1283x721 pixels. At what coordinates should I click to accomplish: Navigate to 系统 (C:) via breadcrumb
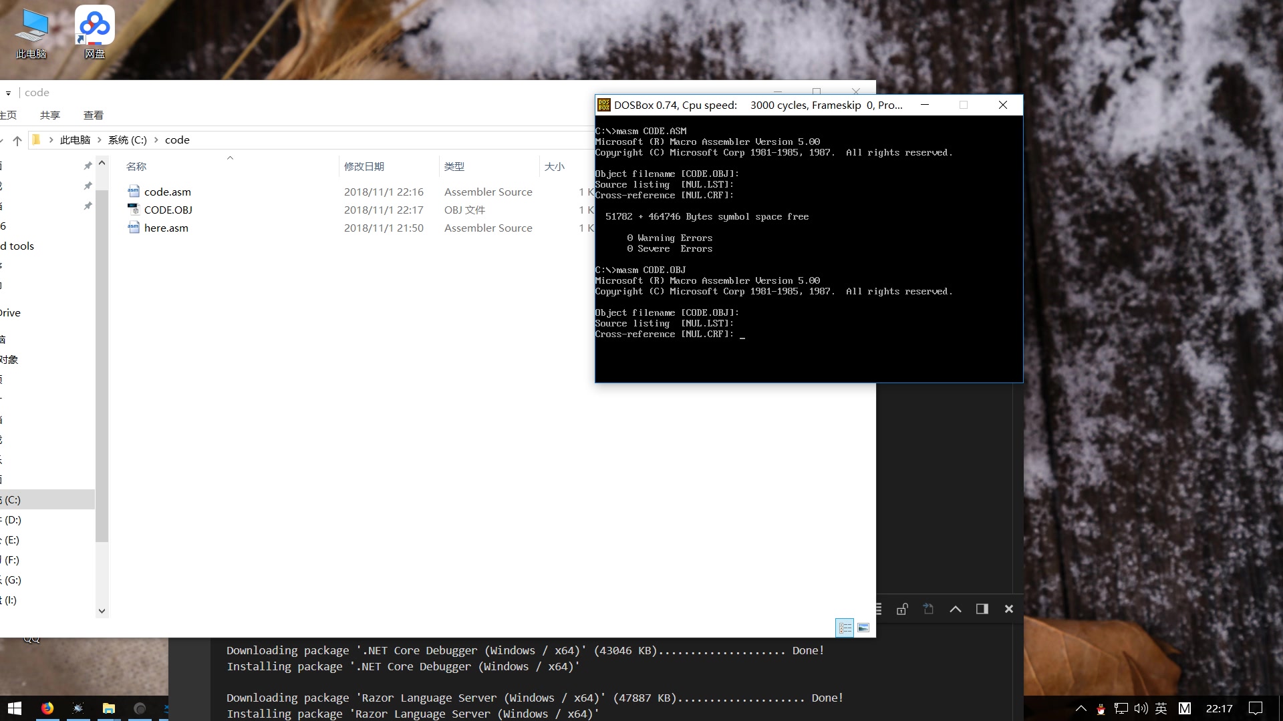pyautogui.click(x=127, y=140)
